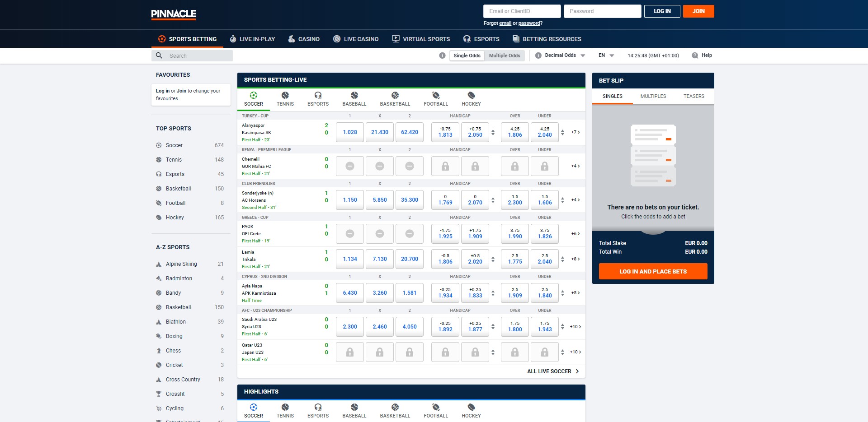Expand +6 more markets for PAOK

575,234
